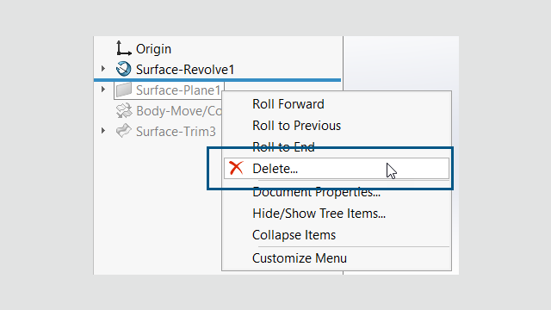This screenshot has width=551, height=310.
Task: Click the red X delete icon
Action: (236, 168)
